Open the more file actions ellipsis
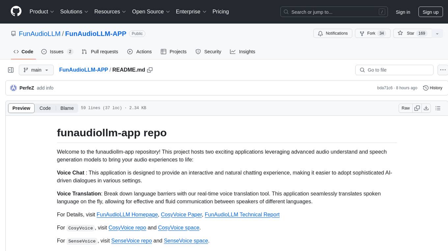 coord(443,70)
